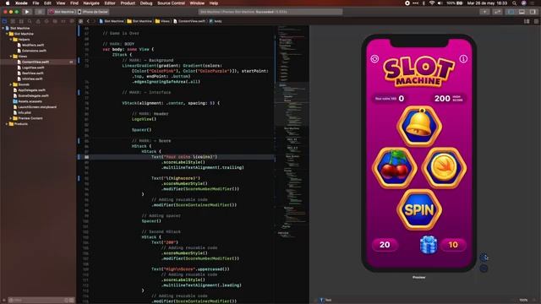Screen dimensions: 541x304
Task: Open the Breakpoint navigator tab
Action: [x=63, y=21]
